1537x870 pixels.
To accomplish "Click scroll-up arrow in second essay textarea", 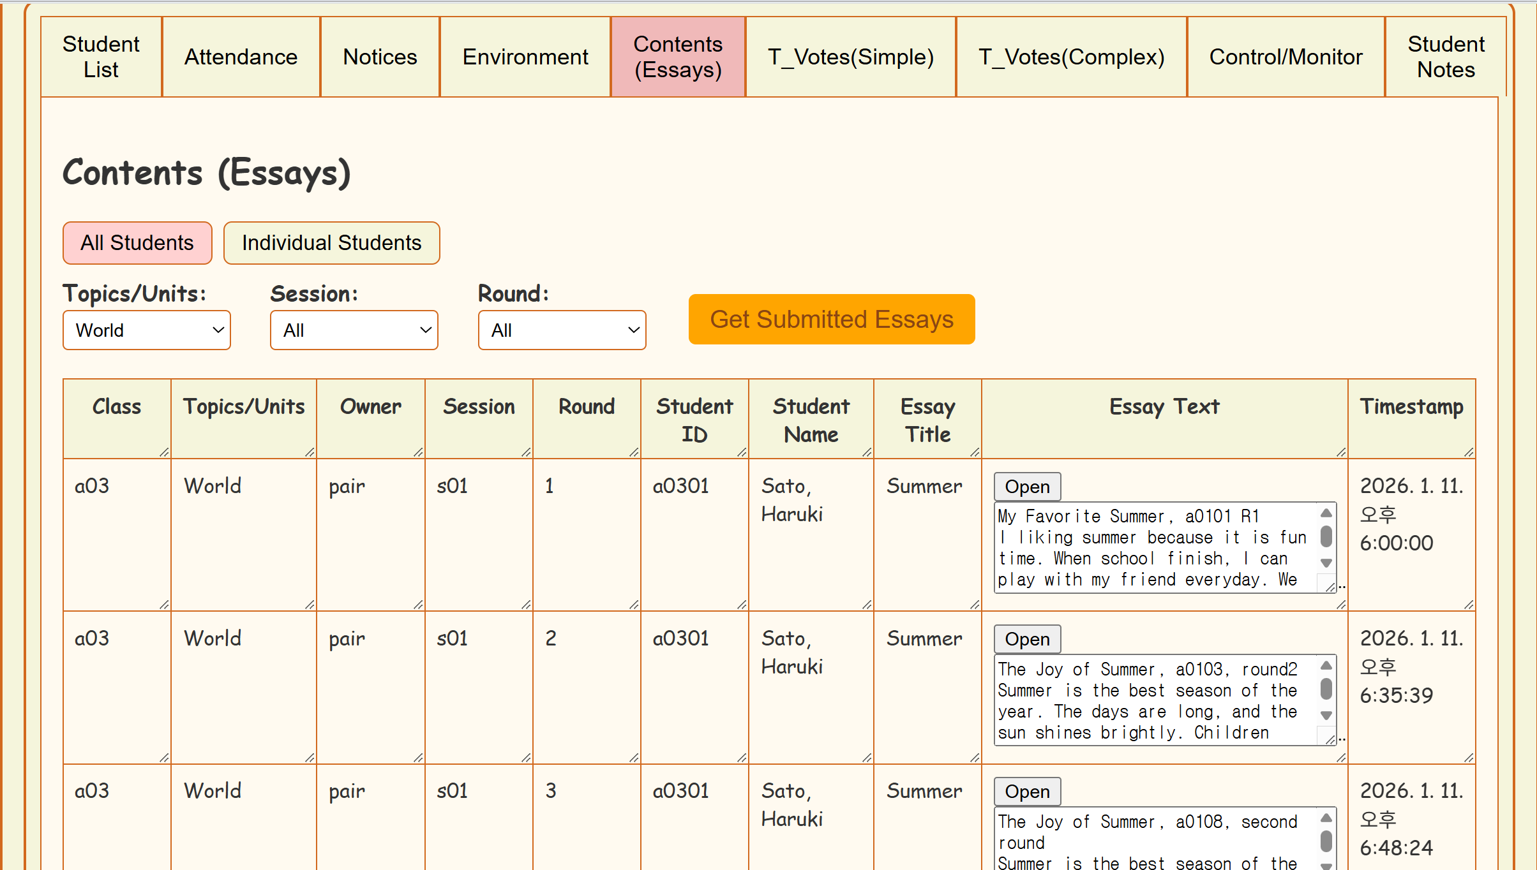I will pyautogui.click(x=1326, y=666).
